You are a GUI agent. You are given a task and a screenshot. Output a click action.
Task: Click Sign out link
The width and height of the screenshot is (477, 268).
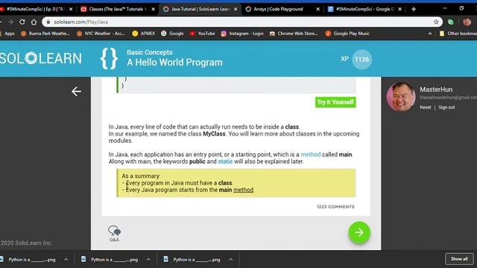[446, 107]
